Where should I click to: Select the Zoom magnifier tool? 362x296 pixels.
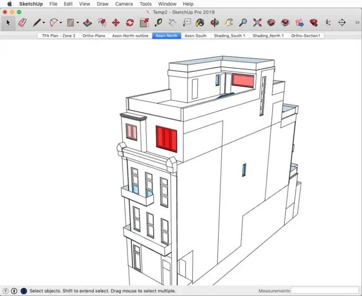pyautogui.click(x=243, y=23)
